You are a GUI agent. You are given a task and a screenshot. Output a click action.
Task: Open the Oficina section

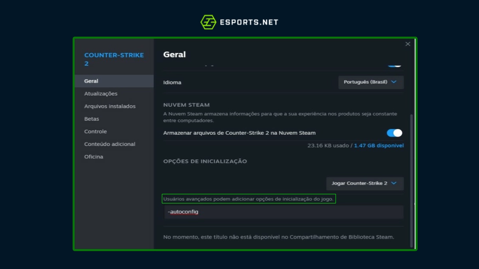(x=93, y=157)
